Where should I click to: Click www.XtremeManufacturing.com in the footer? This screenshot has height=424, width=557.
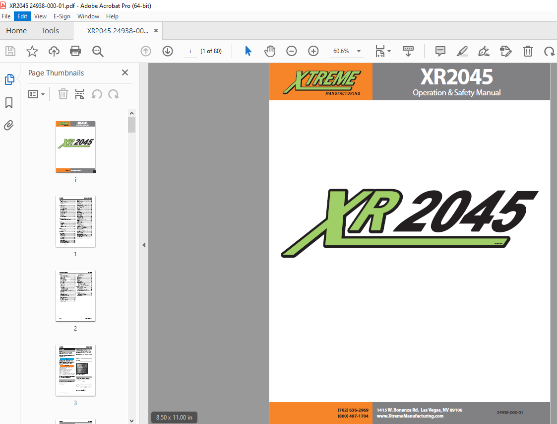pyautogui.click(x=410, y=416)
